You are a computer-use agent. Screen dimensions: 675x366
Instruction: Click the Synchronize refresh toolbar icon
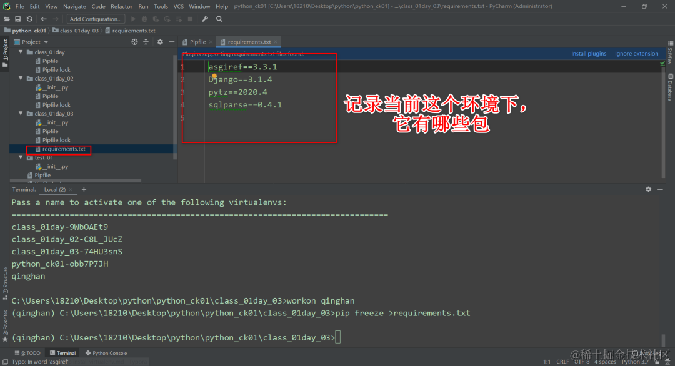pos(29,19)
